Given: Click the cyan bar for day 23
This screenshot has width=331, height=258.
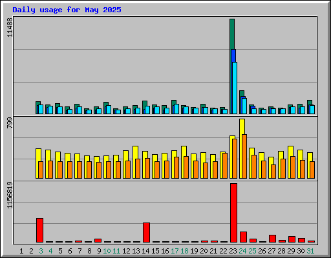Looking at the screenshot, I should click(x=235, y=88).
